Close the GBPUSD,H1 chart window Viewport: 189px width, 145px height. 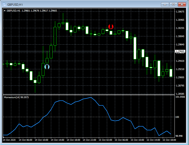(x=182, y=4)
